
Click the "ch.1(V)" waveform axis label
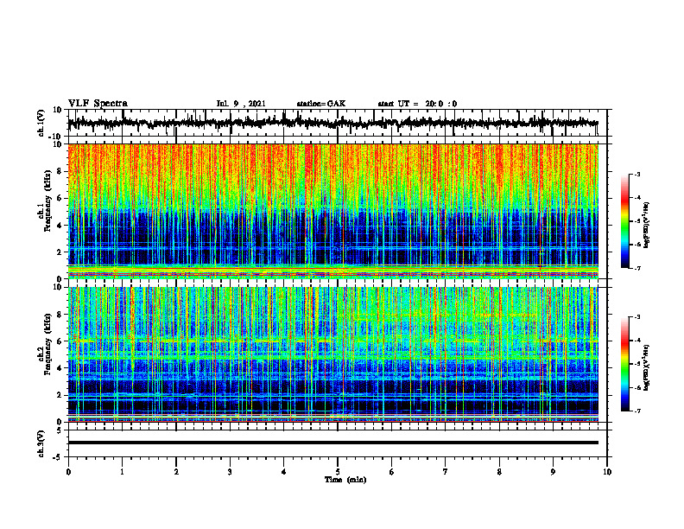pos(41,123)
